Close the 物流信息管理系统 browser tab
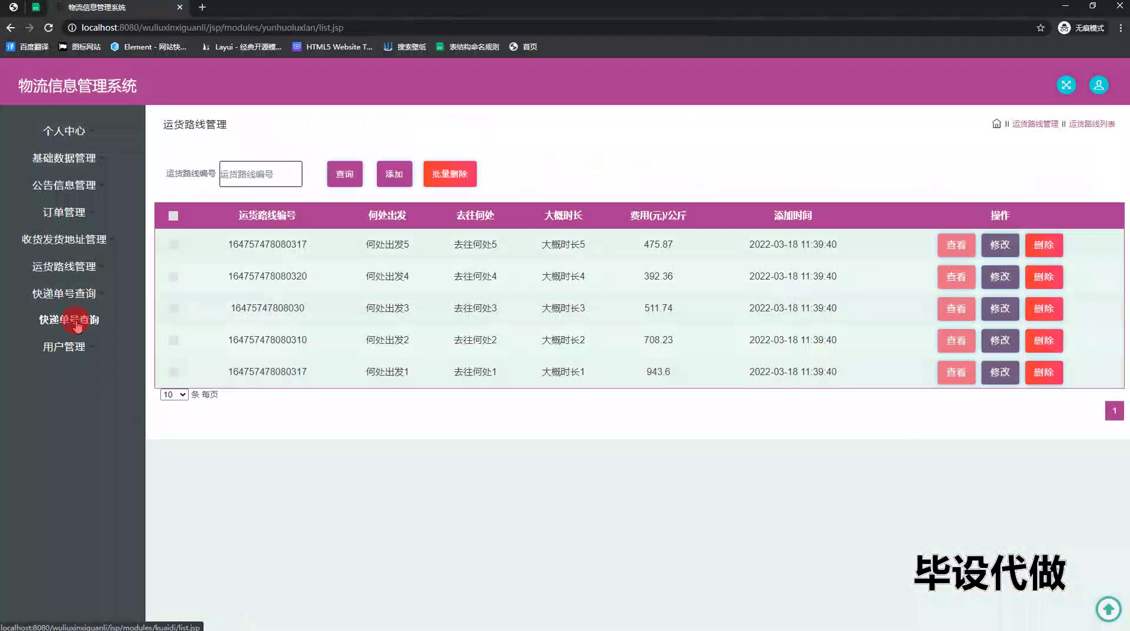 pyautogui.click(x=180, y=7)
